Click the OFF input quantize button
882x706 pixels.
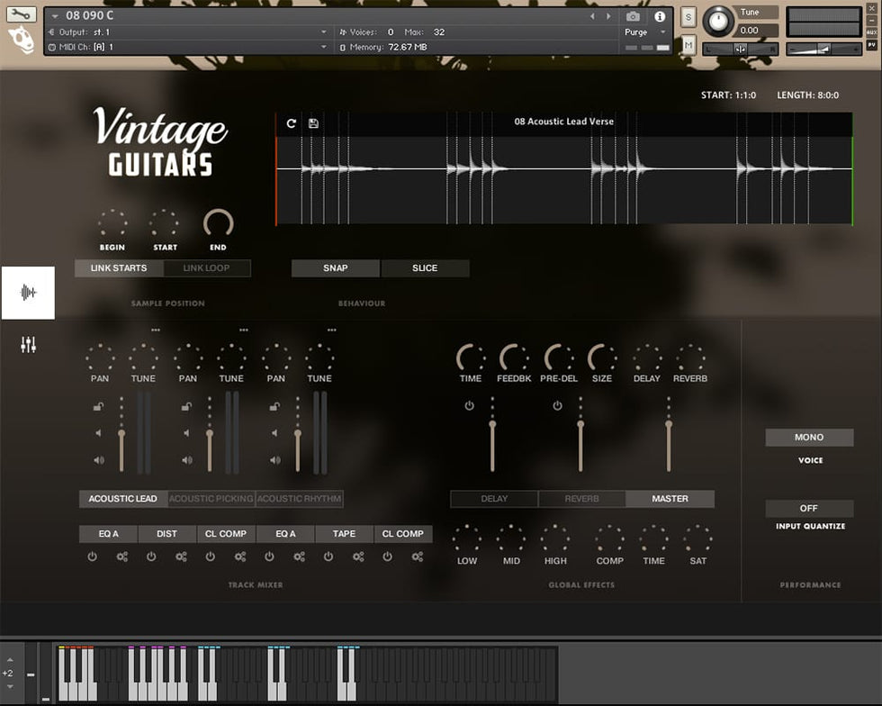point(809,509)
